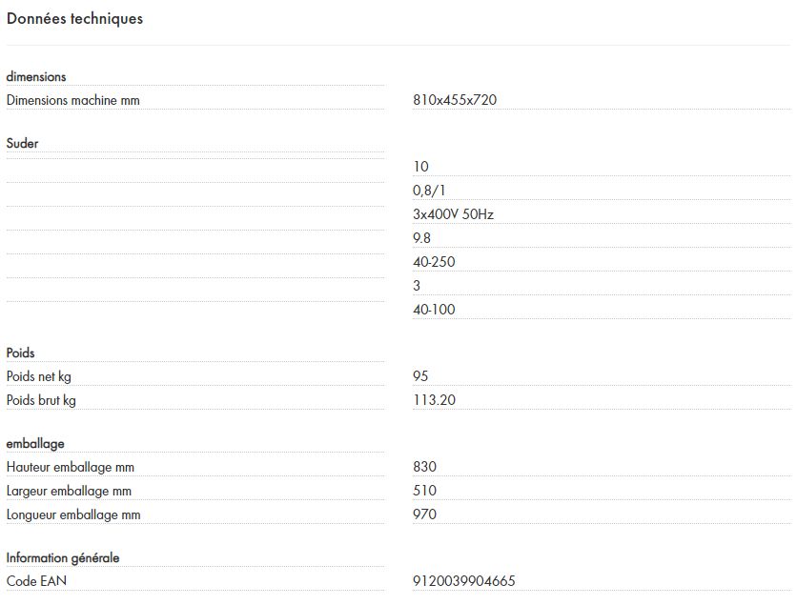Click the 40-100 value
The width and height of the screenshot is (797, 605).
pos(435,310)
